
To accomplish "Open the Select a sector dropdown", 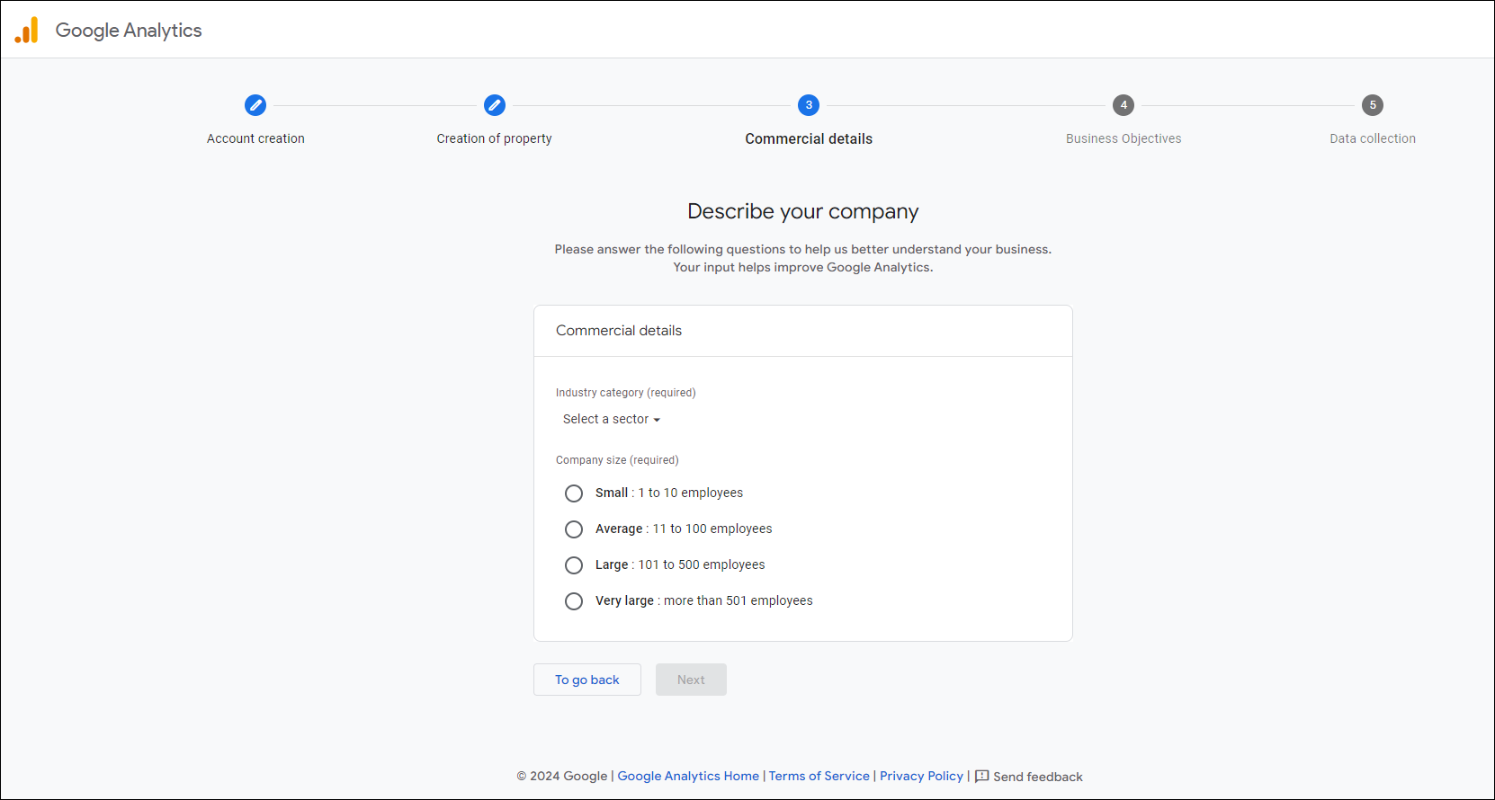I will pos(612,420).
